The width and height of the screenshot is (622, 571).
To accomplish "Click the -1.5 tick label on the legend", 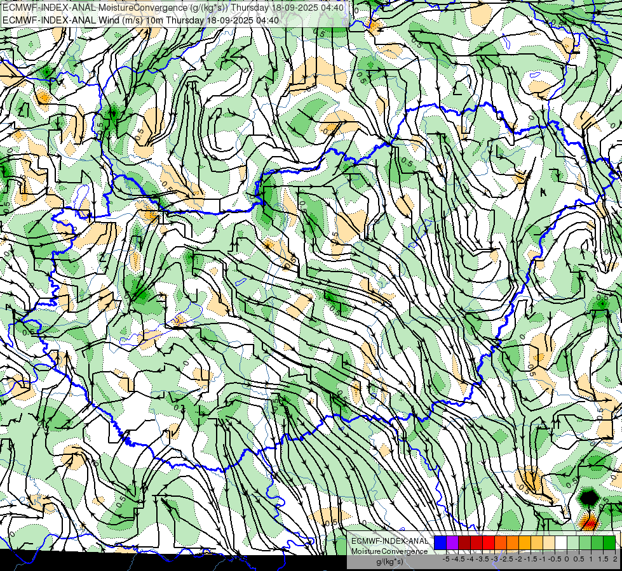I will tap(531, 559).
